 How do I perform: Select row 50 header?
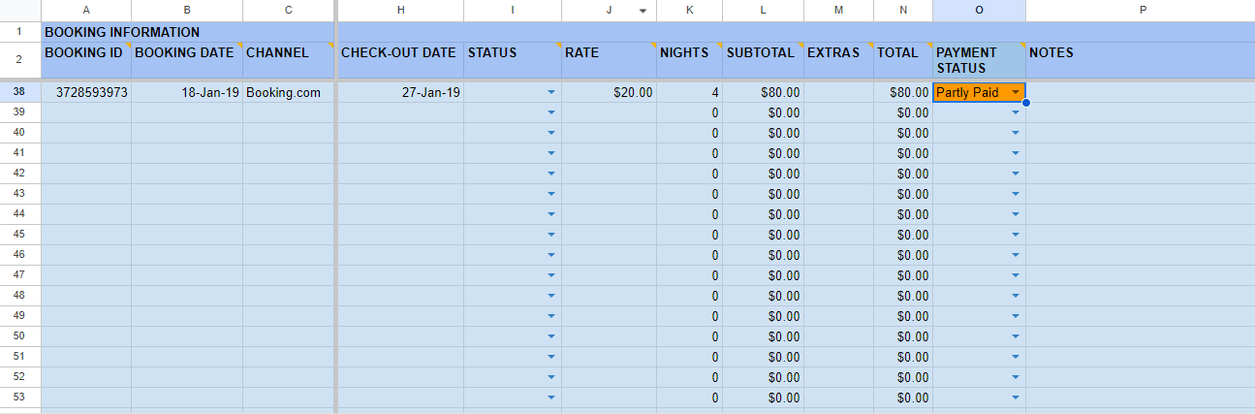[20, 336]
